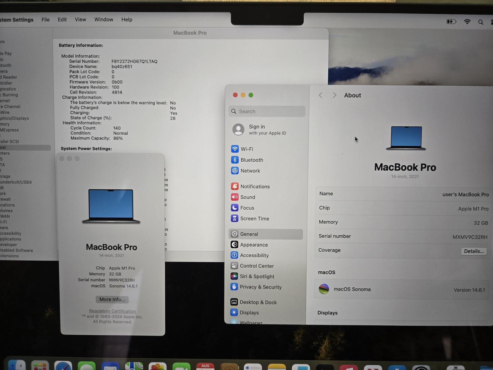
Task: Click the macOS Sonoma icon in About
Action: click(x=324, y=289)
